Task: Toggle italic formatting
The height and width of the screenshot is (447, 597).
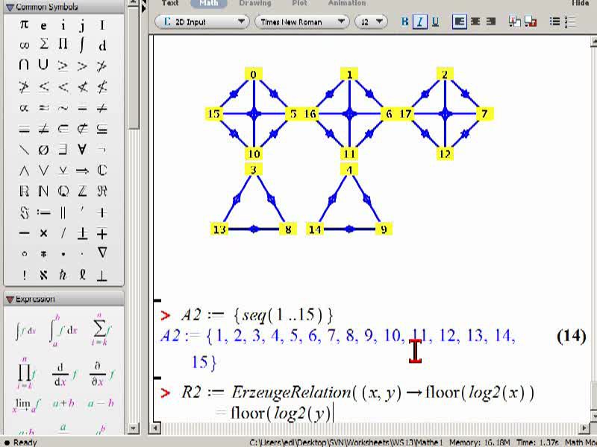Action: tap(419, 22)
